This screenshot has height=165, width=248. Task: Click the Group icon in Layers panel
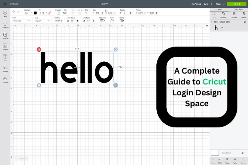pyautogui.click(x=214, y=14)
